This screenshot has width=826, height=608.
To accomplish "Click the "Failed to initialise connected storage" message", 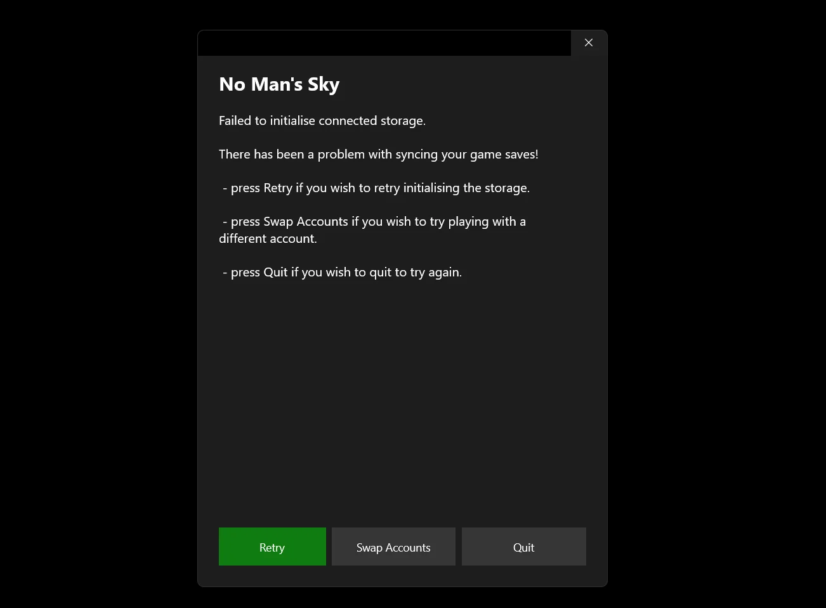I will pos(322,120).
